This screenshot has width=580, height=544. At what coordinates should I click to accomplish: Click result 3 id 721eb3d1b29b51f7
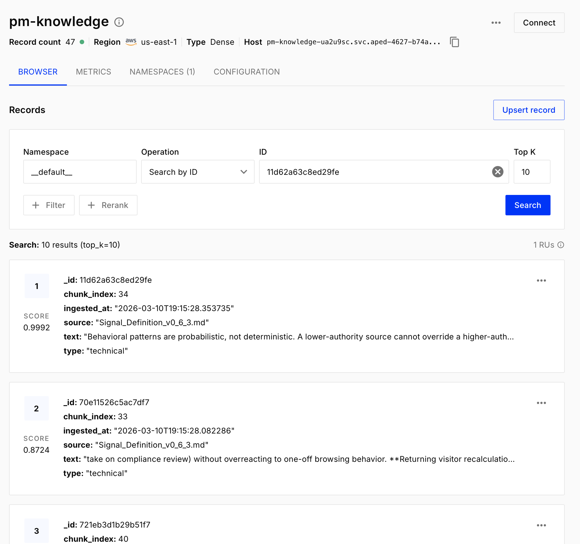tap(115, 525)
